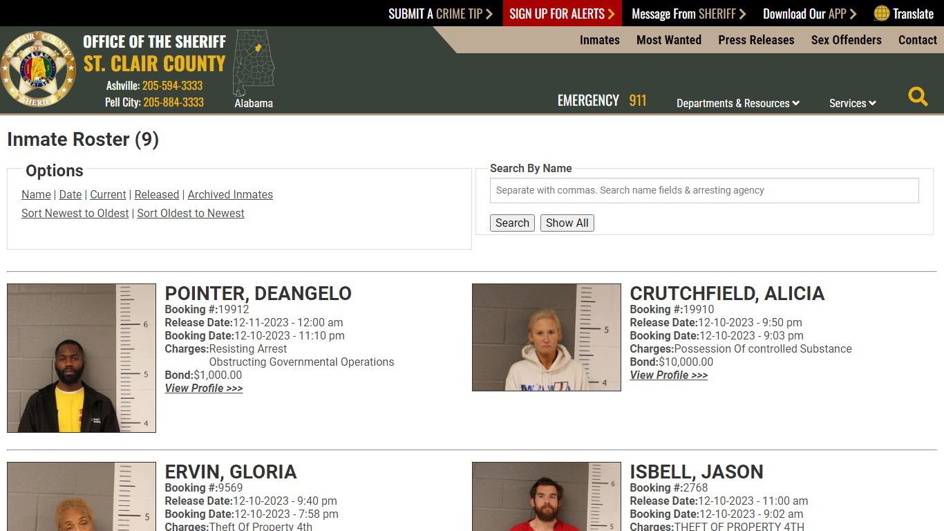944x531 pixels.
Task: Open Isbell, Jason mugshot thumbnail
Action: (x=547, y=496)
